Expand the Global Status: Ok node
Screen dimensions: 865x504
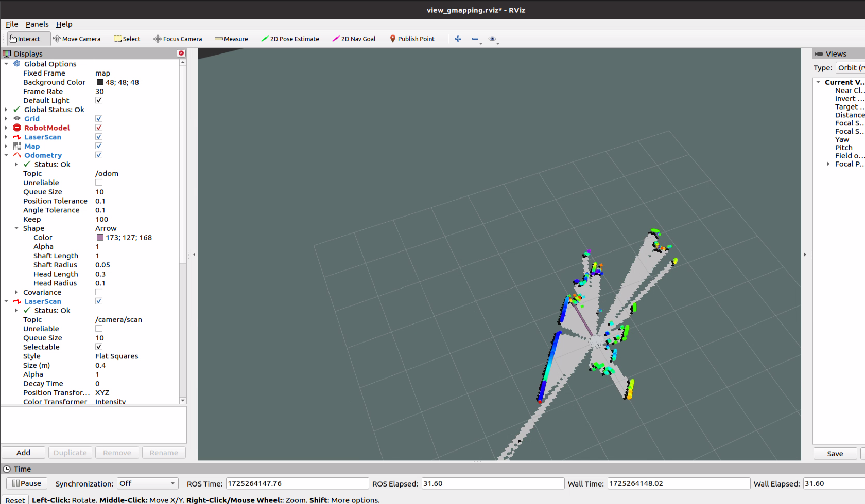(6, 110)
